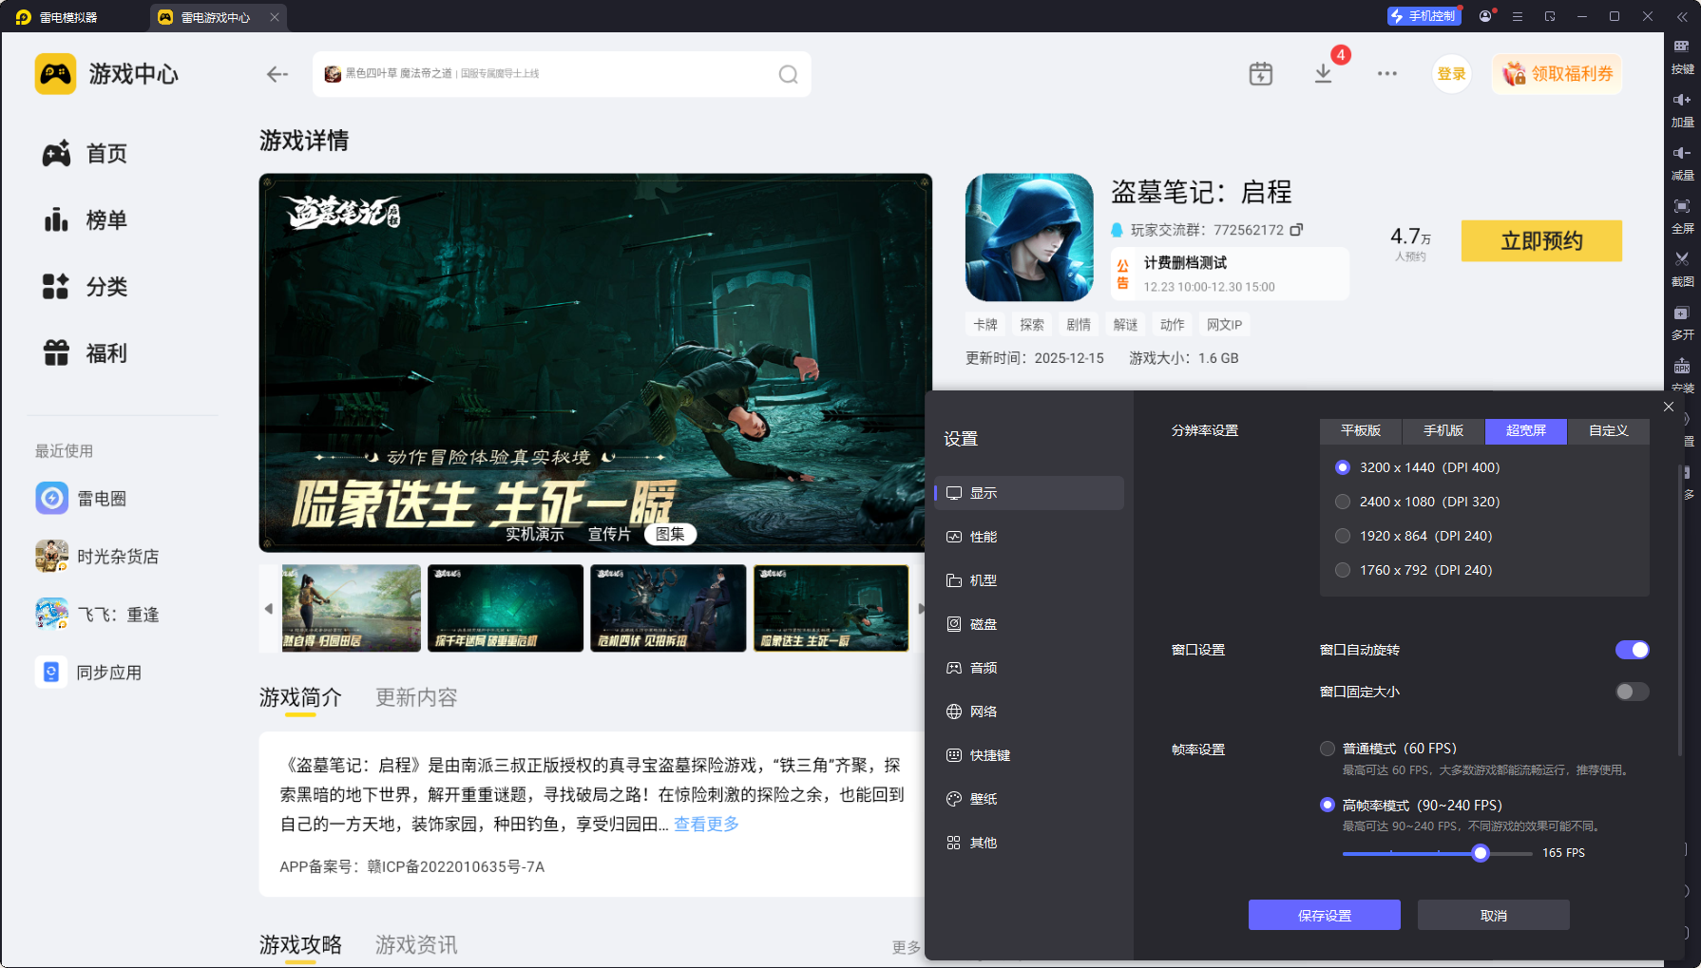Open the calendar reservation icon

click(1260, 74)
